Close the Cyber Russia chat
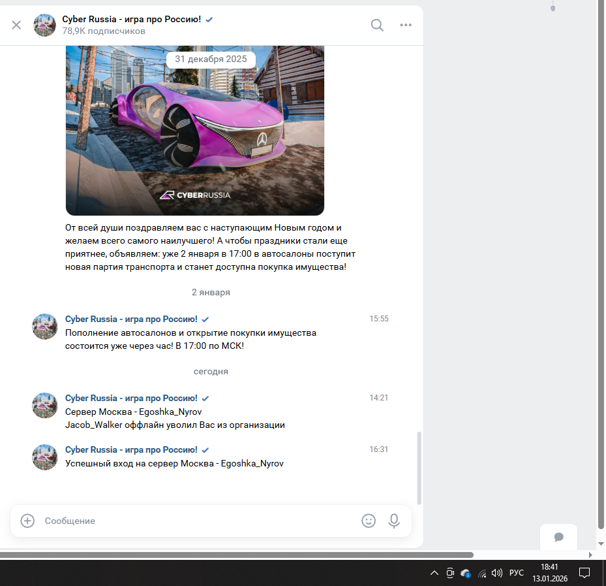 [16, 25]
